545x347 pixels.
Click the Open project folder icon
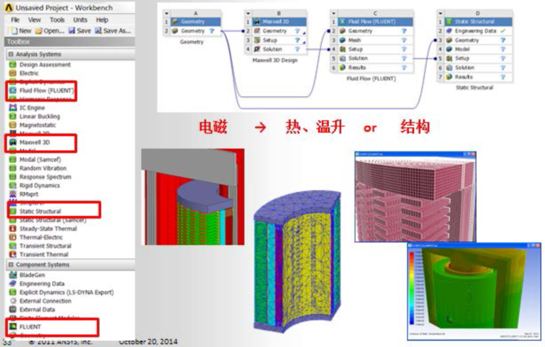[x=39, y=30]
